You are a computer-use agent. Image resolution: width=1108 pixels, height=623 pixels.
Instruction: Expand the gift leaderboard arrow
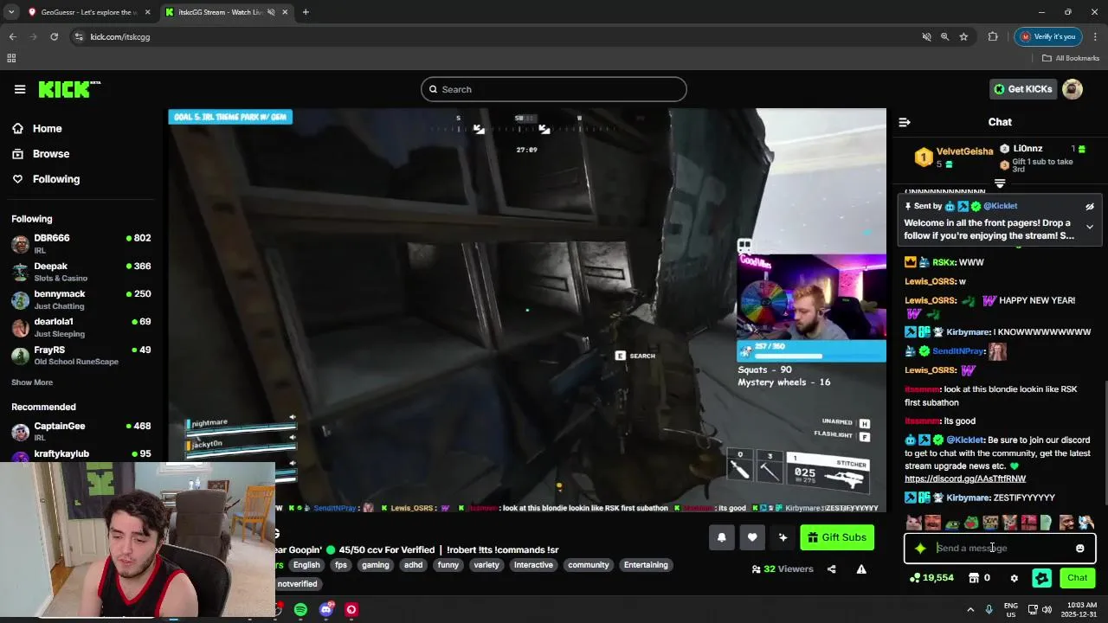(x=1000, y=183)
